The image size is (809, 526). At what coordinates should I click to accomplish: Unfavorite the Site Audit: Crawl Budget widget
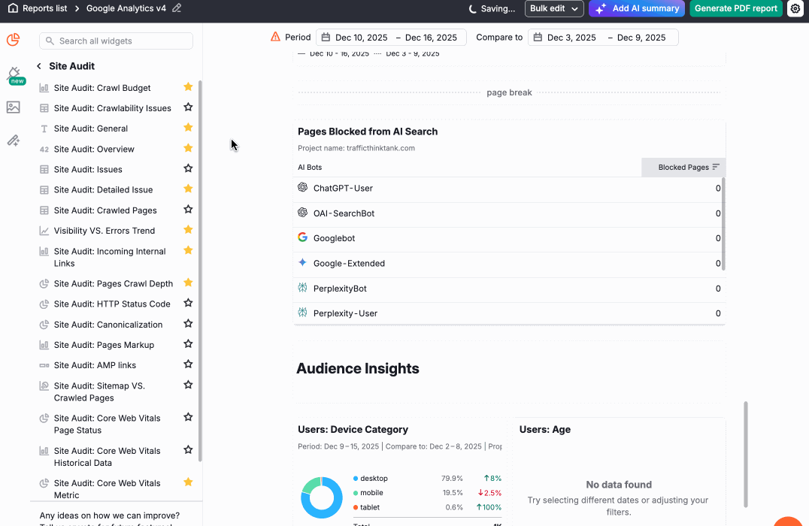[x=188, y=87]
